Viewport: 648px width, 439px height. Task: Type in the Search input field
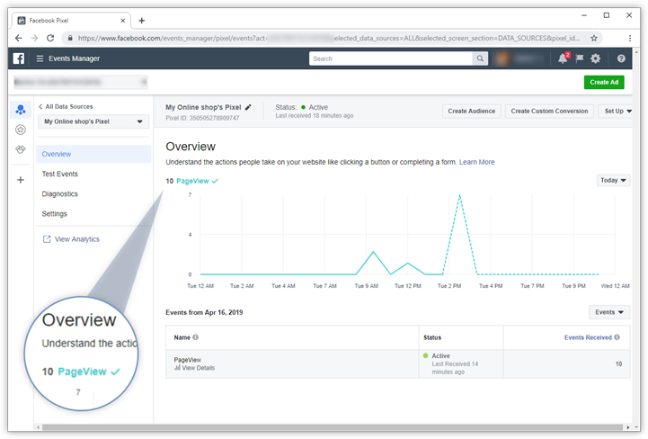pos(390,58)
